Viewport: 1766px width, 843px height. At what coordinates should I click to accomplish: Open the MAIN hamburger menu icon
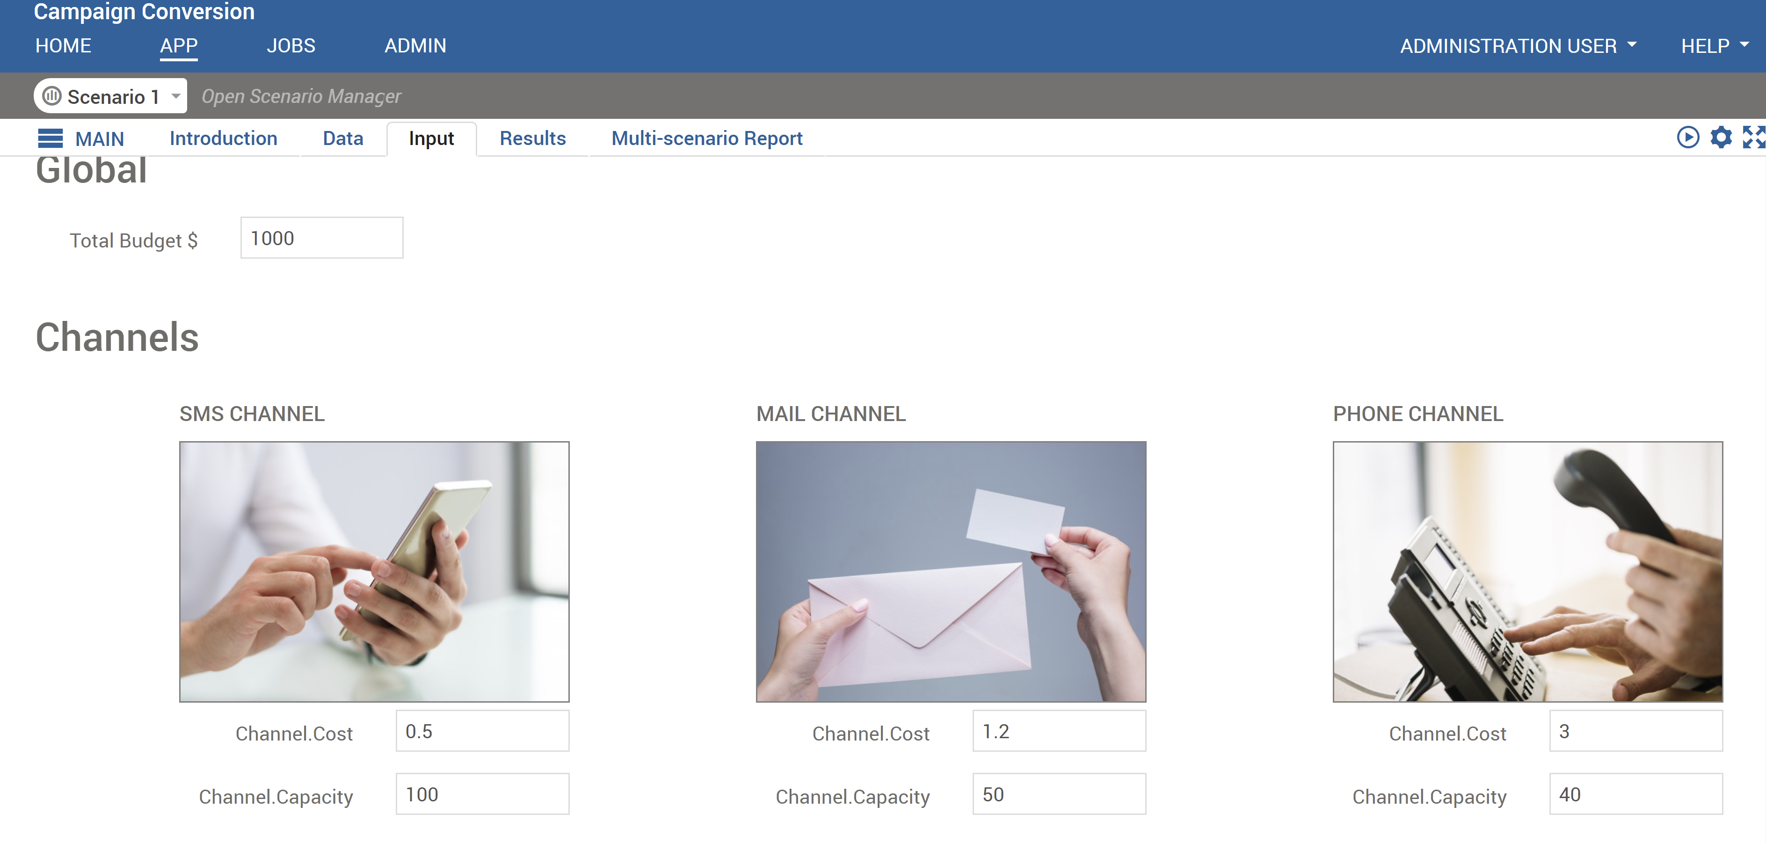tap(50, 138)
